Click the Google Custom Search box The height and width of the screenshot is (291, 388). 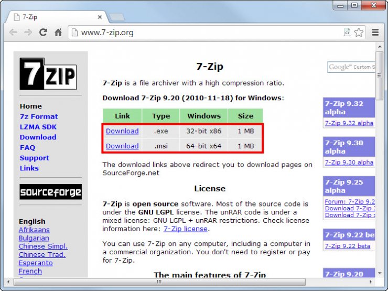click(351, 67)
